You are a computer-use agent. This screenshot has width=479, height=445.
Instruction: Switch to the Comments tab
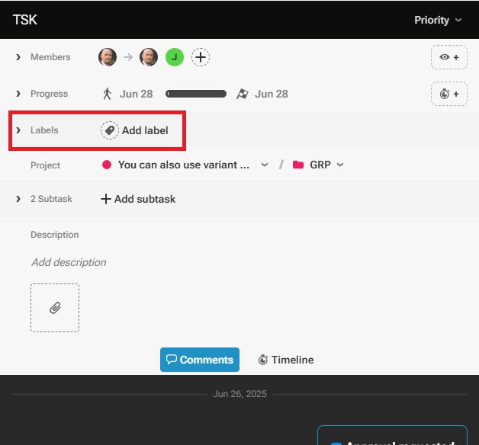click(200, 360)
